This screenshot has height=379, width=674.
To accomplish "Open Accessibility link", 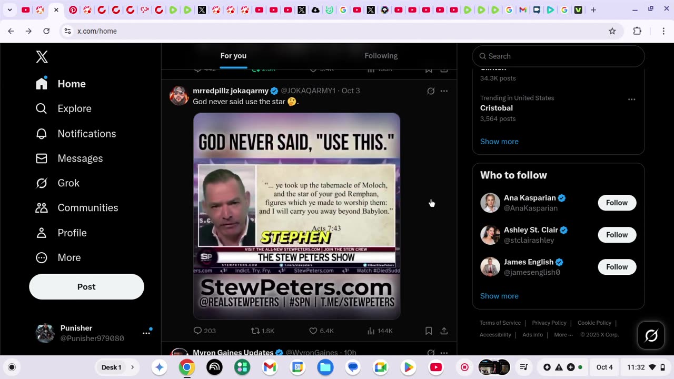I will pos(495,335).
